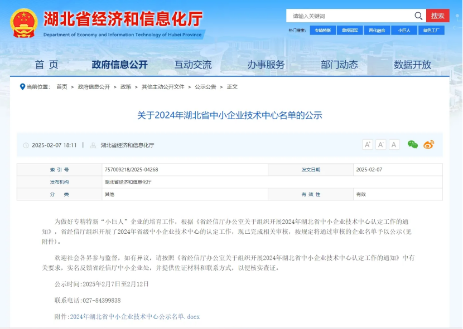
Task: Go to 政府信息公开 in the breadcrumb
Action: (94, 87)
